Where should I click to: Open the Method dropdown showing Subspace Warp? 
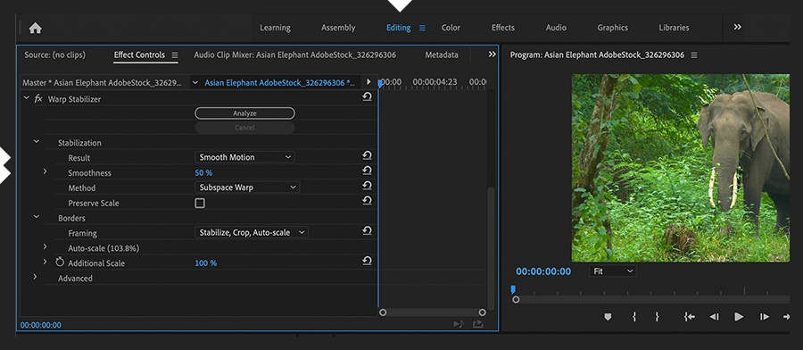click(247, 187)
